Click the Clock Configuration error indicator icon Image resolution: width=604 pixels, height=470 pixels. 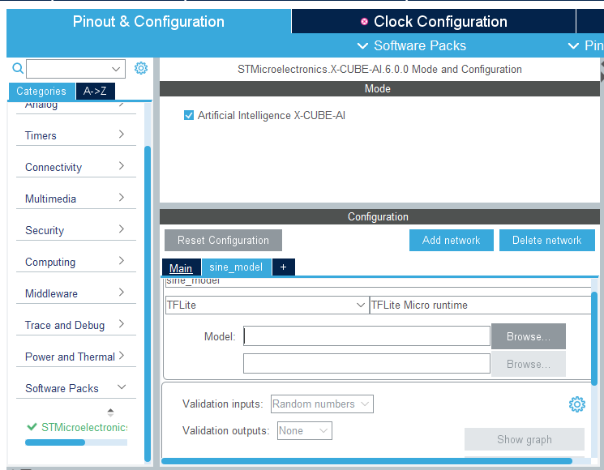364,22
